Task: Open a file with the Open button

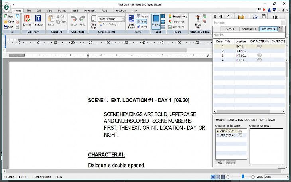Action: (x=9, y=22)
